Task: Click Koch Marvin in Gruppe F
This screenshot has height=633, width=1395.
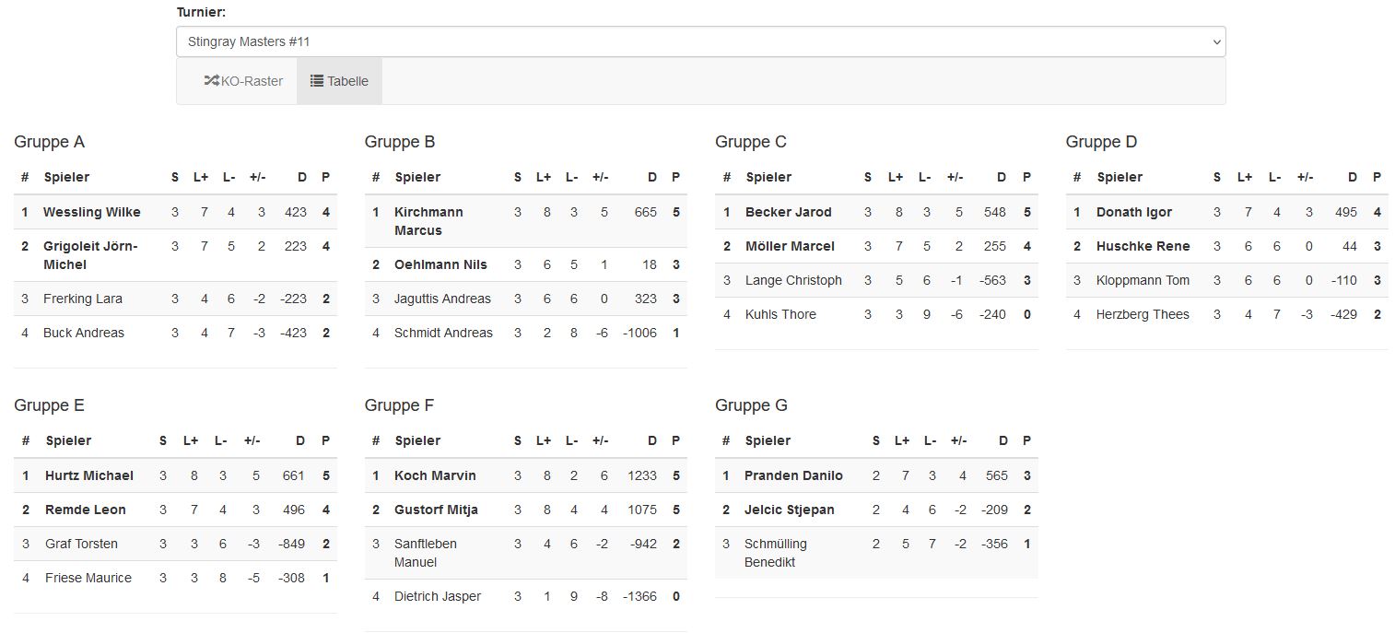Action: point(435,475)
